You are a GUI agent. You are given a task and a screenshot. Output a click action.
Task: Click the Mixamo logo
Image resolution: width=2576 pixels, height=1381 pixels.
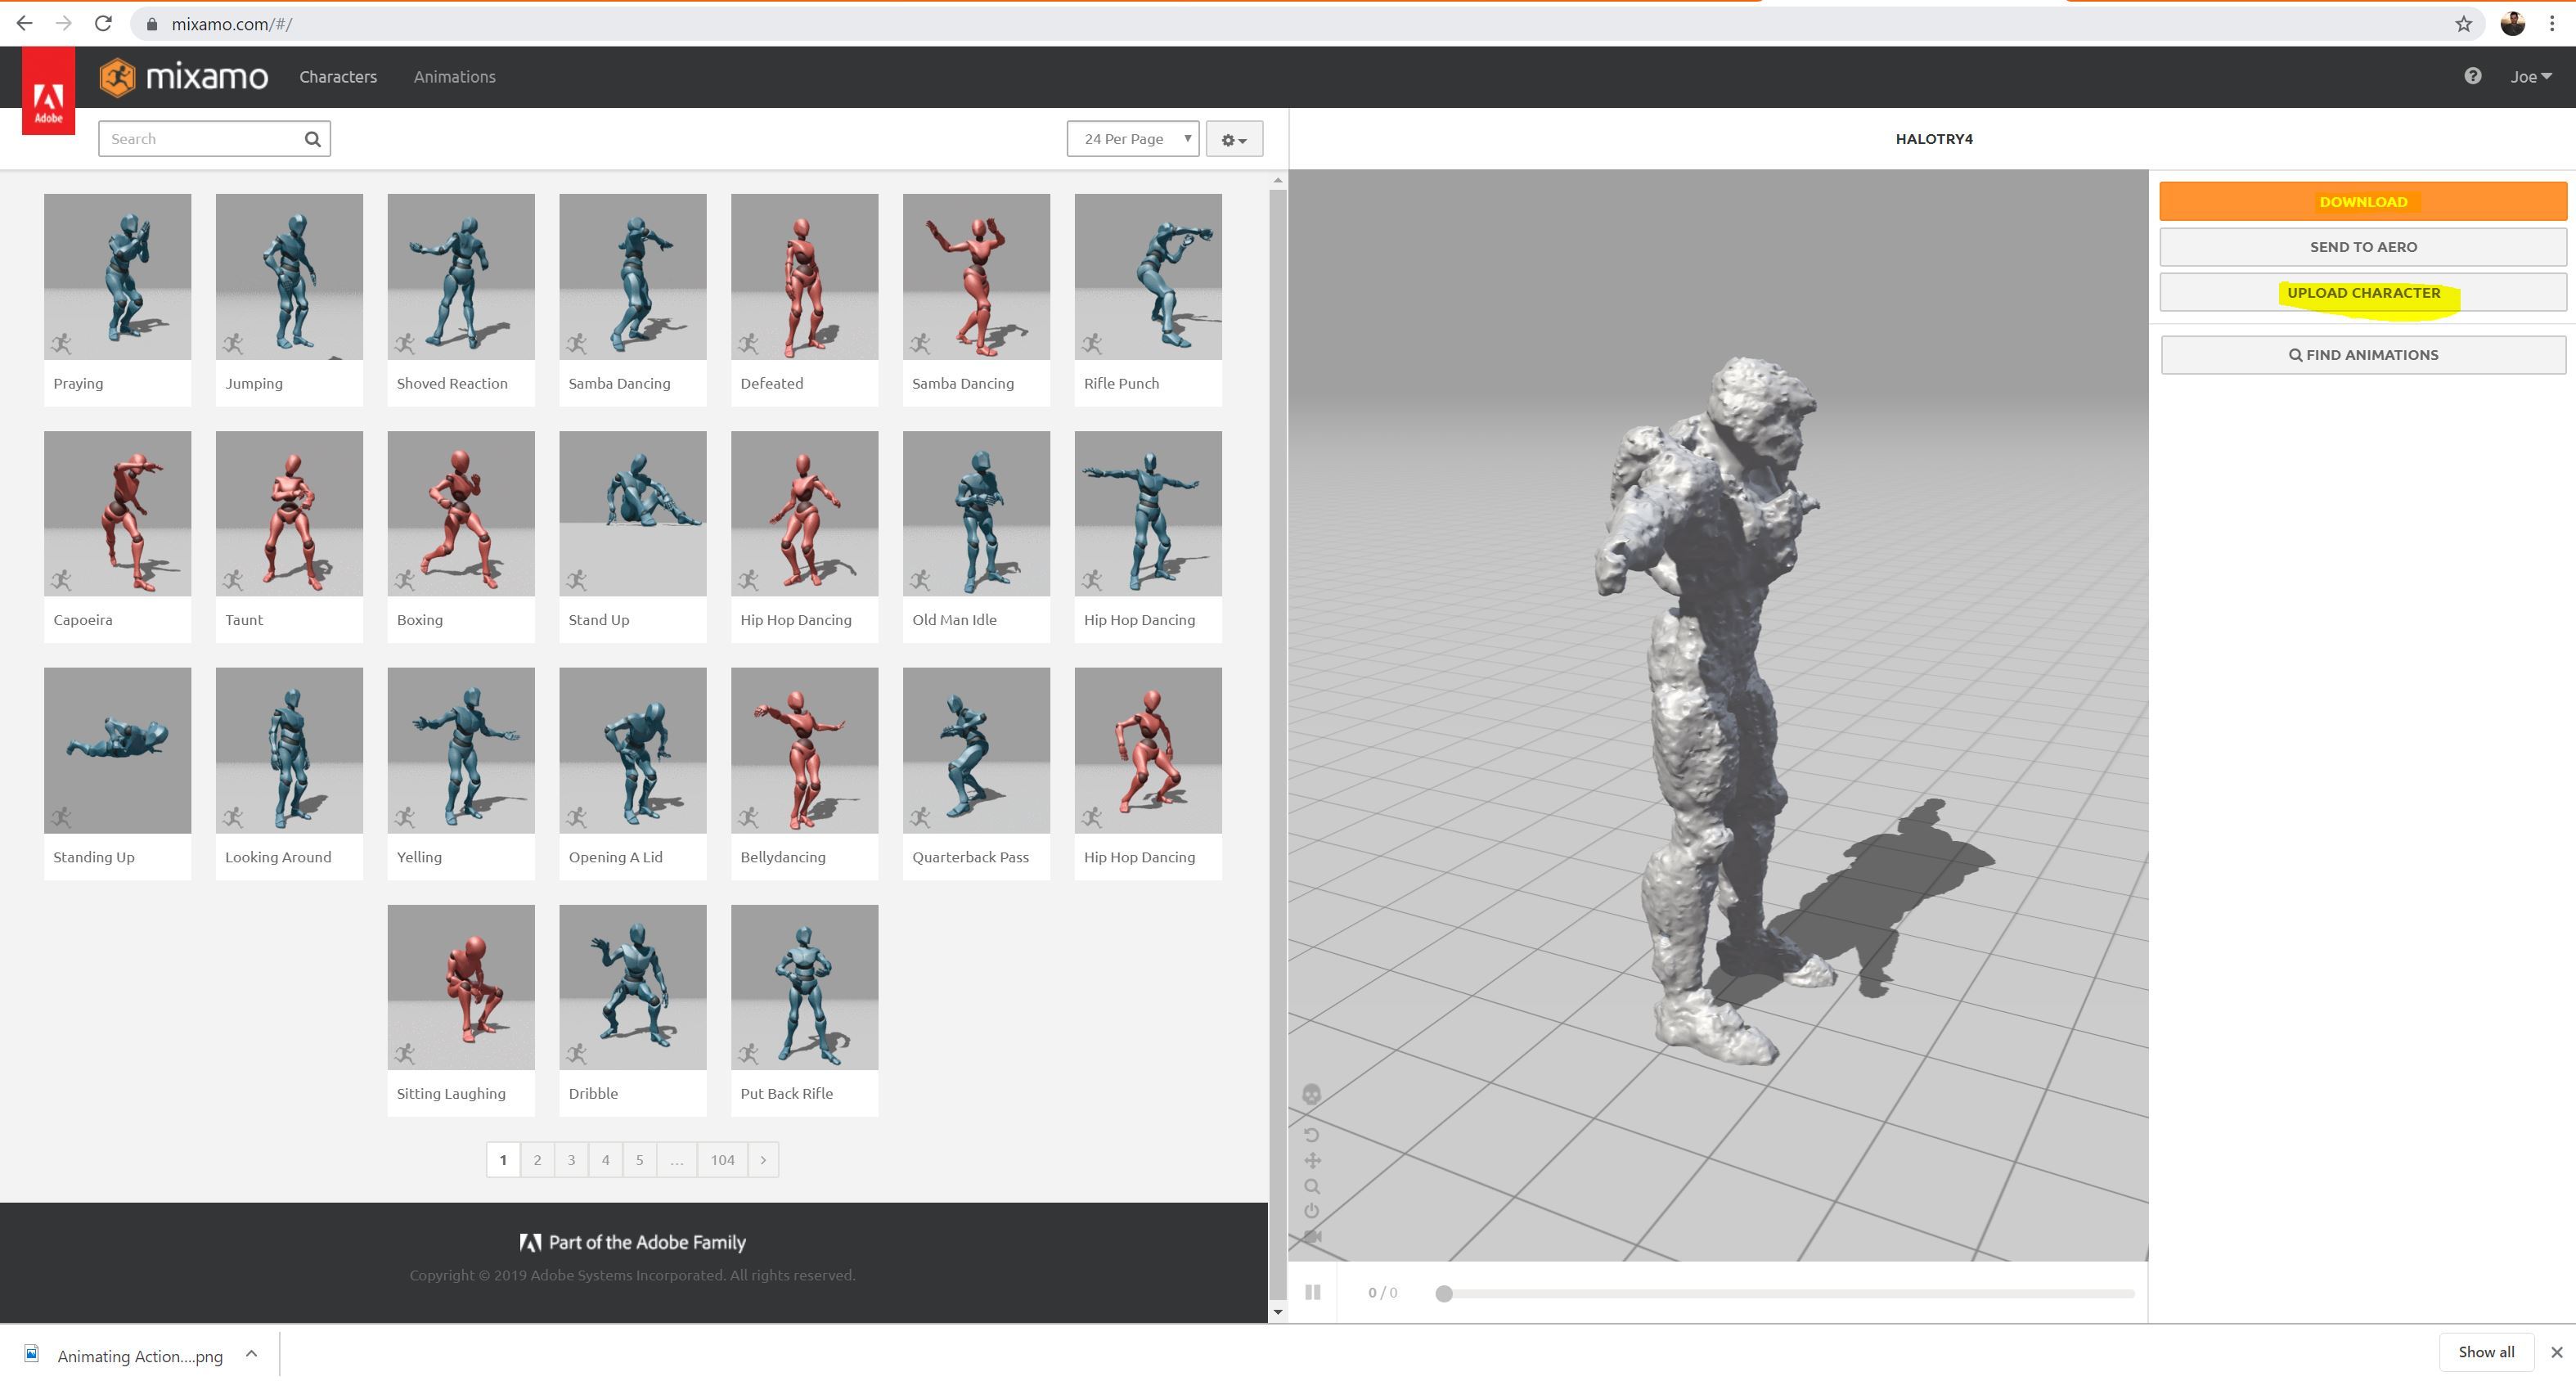click(184, 77)
